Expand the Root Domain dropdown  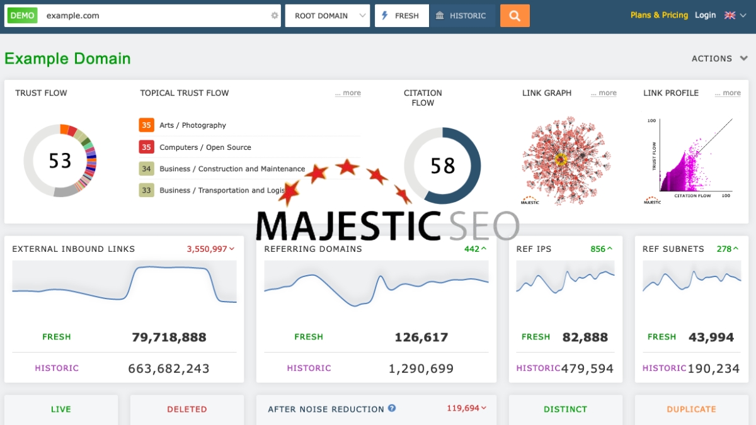(x=327, y=15)
